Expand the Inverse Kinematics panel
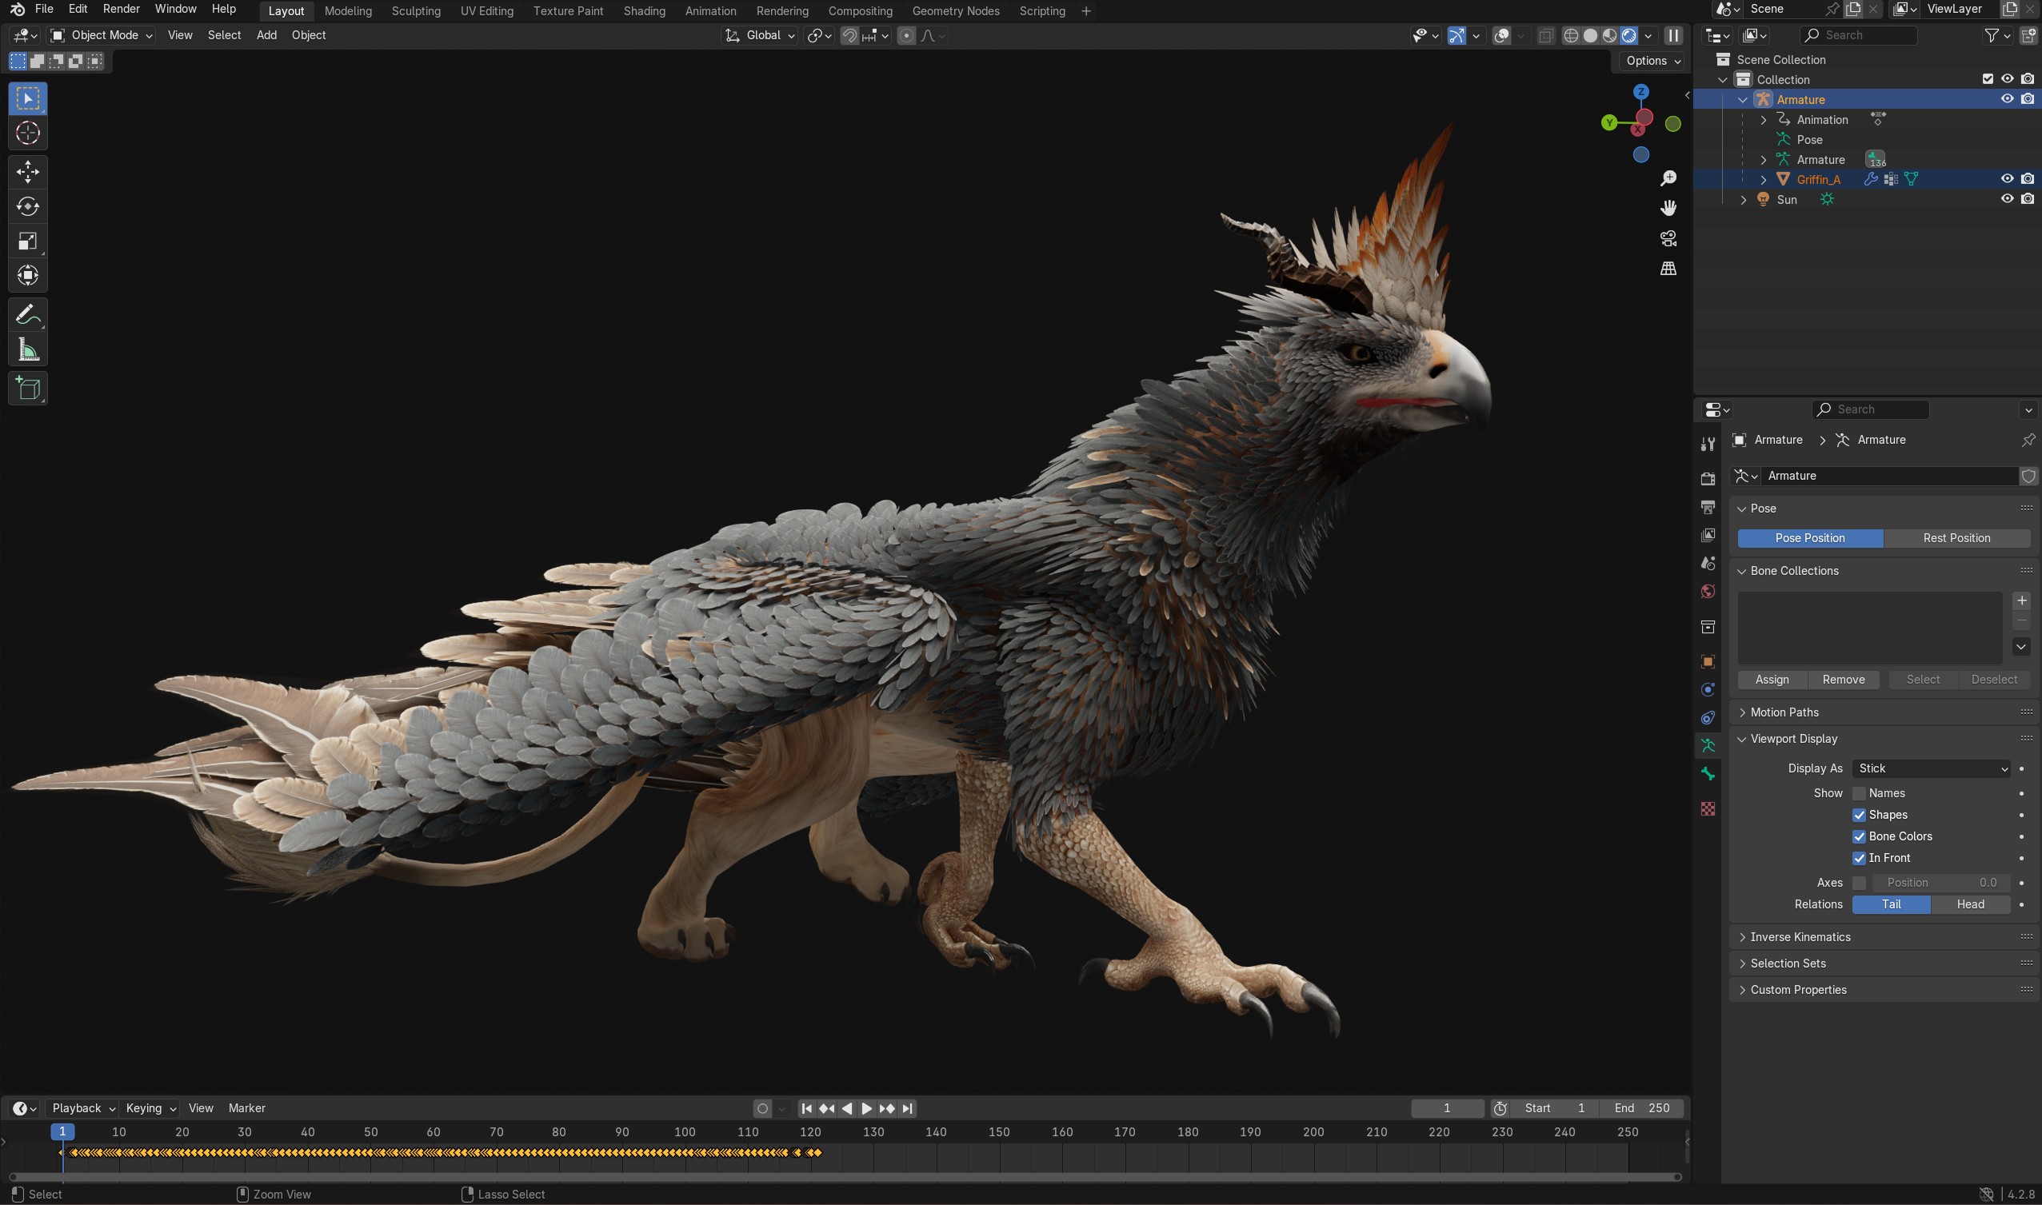The width and height of the screenshot is (2042, 1205). tap(1800, 937)
